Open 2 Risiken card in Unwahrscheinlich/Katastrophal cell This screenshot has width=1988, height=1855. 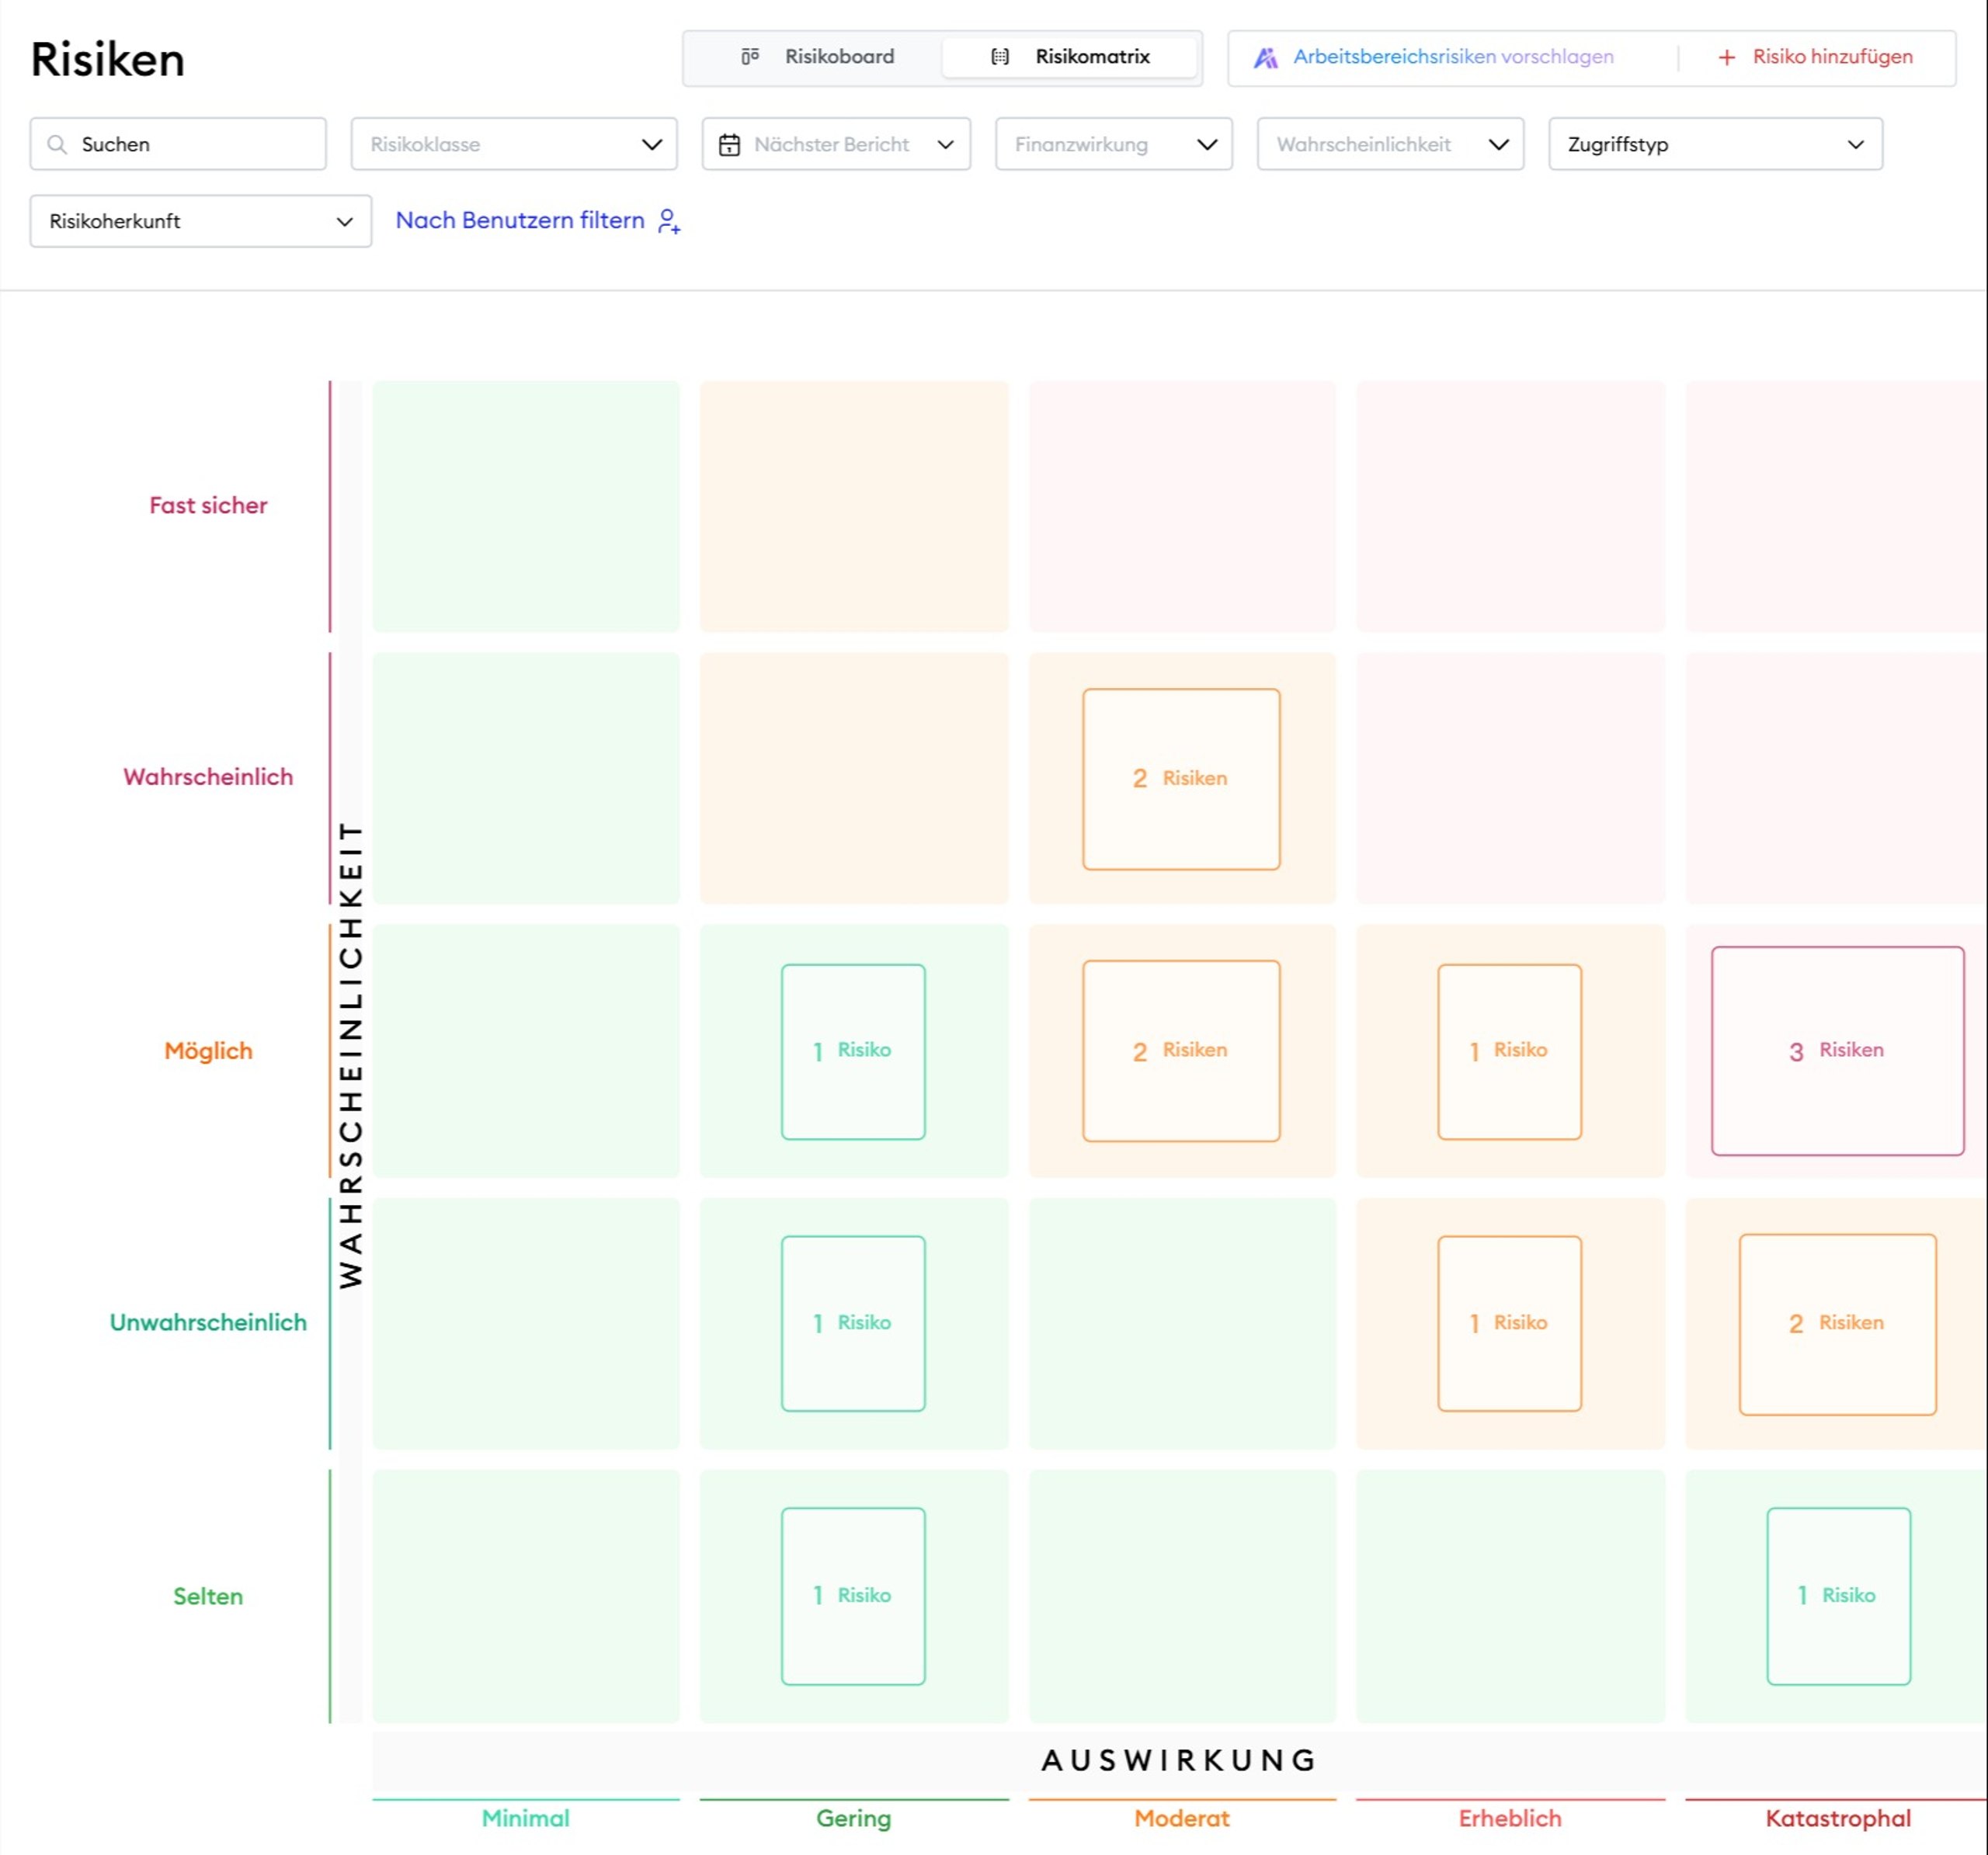(1837, 1324)
